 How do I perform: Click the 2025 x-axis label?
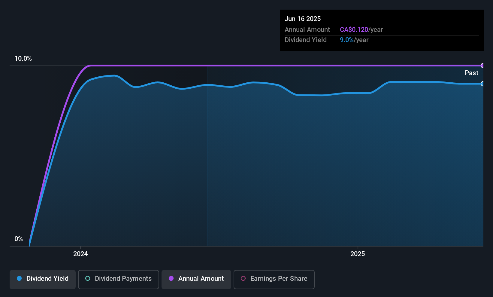(358, 254)
